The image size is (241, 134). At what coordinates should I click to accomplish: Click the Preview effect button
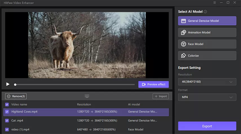click(153, 84)
